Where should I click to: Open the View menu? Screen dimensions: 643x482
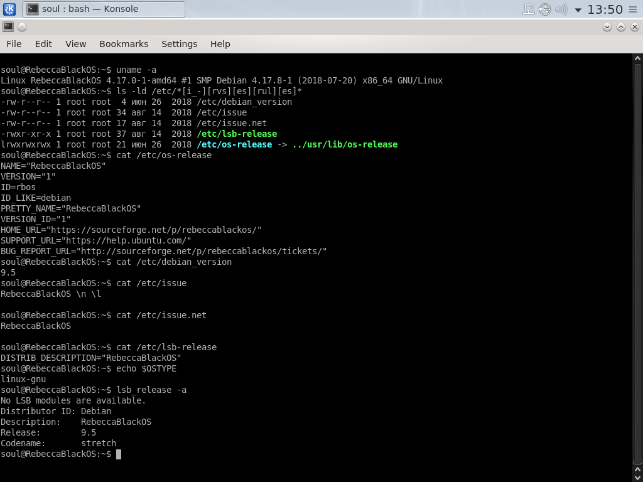coord(76,44)
